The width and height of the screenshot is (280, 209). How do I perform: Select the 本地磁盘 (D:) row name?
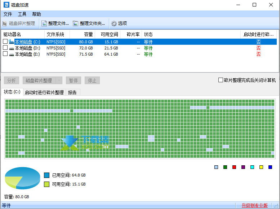point(27,48)
